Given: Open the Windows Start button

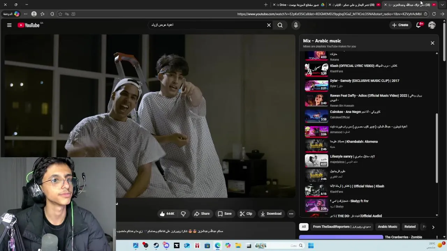Looking at the screenshot, I should [x=311, y=245].
